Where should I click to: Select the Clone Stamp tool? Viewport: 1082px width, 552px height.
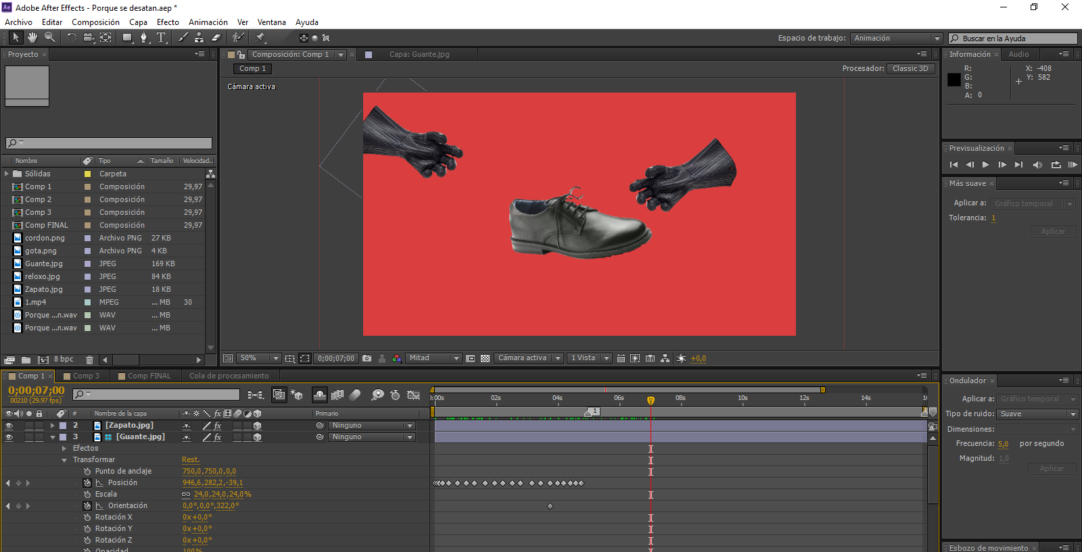pos(199,38)
